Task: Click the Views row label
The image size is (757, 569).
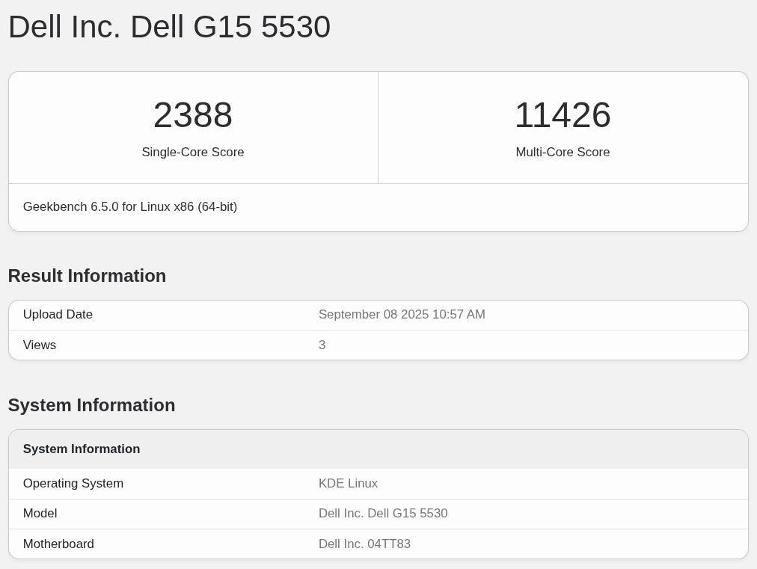Action: (40, 345)
